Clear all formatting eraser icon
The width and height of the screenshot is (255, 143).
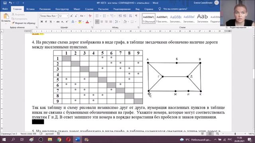click(x=90, y=16)
